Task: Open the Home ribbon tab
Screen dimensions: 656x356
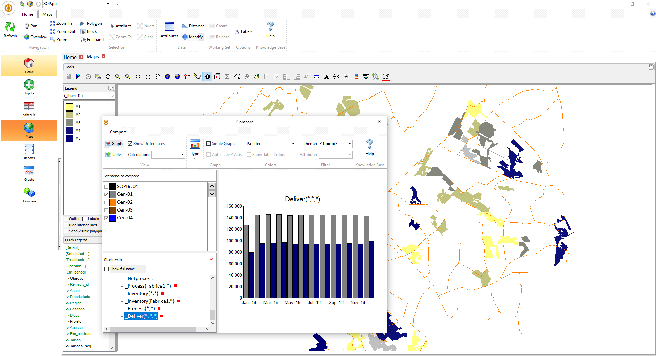Action: [x=27, y=14]
